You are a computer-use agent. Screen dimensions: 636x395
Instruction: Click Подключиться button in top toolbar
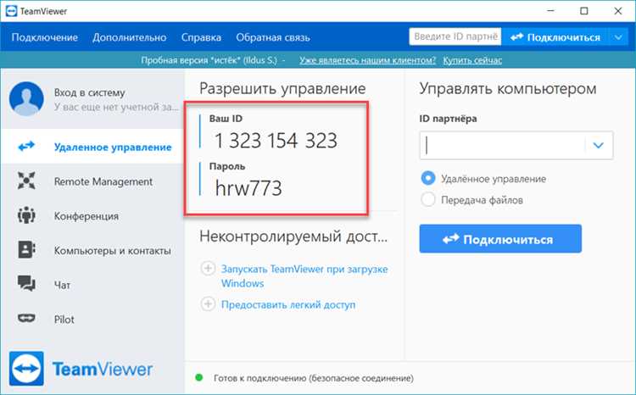[x=555, y=37]
